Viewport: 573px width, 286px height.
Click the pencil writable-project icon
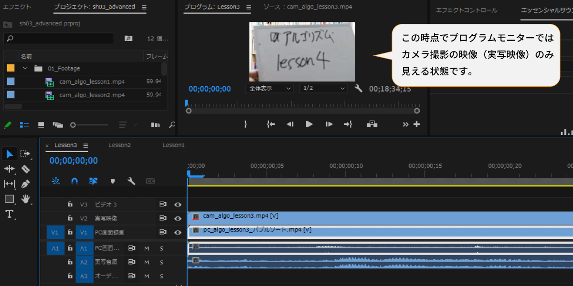[x=8, y=125]
